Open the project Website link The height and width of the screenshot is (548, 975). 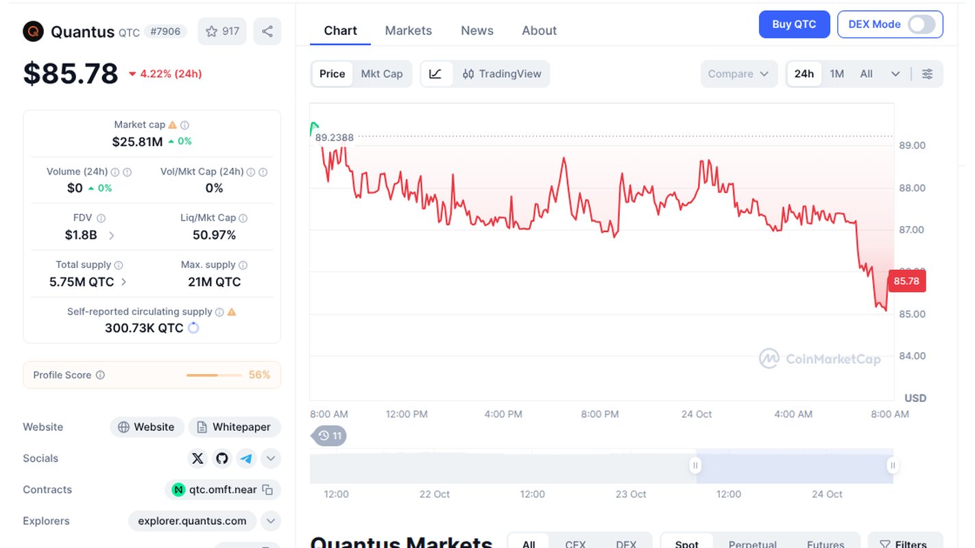pyautogui.click(x=147, y=427)
